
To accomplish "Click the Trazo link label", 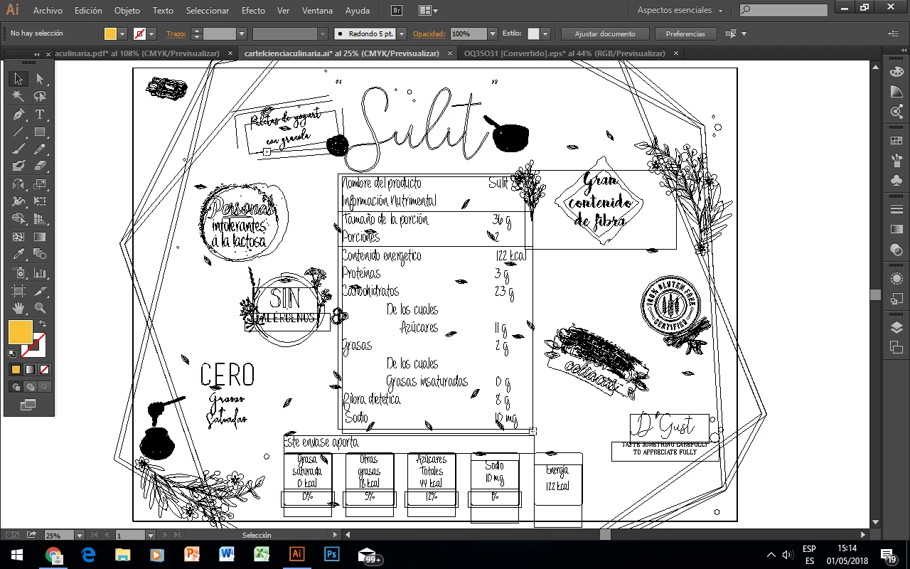I will [x=176, y=33].
